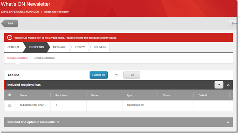Open Email Experience Manager breadcrumb
The image size is (238, 133).
(x=20, y=12)
